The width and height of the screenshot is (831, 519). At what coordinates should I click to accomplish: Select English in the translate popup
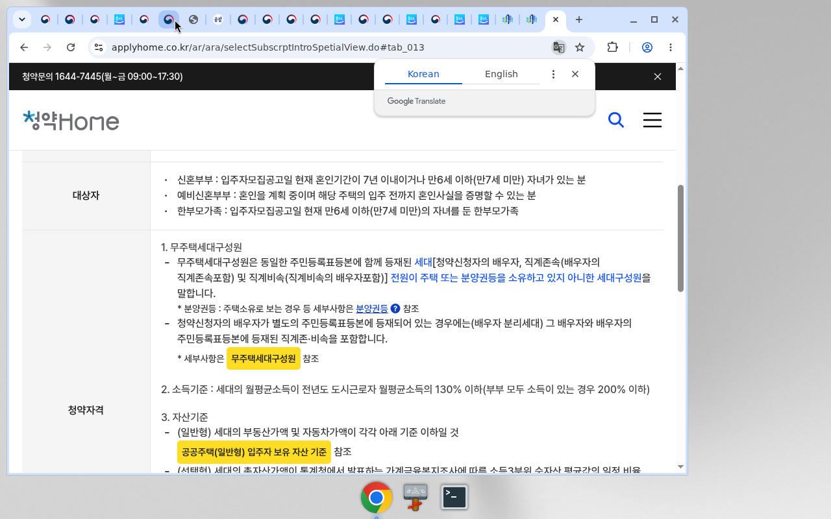click(501, 74)
